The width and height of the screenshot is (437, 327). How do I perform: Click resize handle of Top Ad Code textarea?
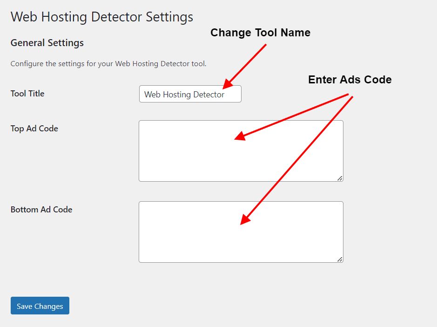340,178
